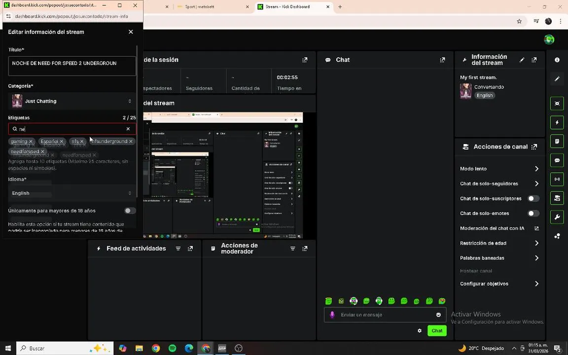Pop out Acciones de canal panel
Screen dimensions: 568x355
pyautogui.click(x=534, y=147)
